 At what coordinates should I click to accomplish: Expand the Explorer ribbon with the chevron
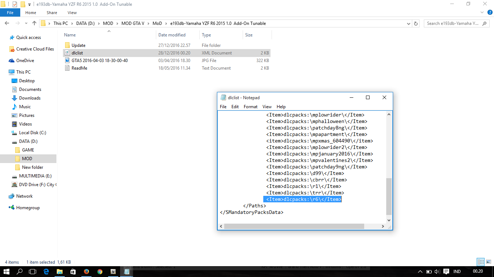tap(482, 13)
